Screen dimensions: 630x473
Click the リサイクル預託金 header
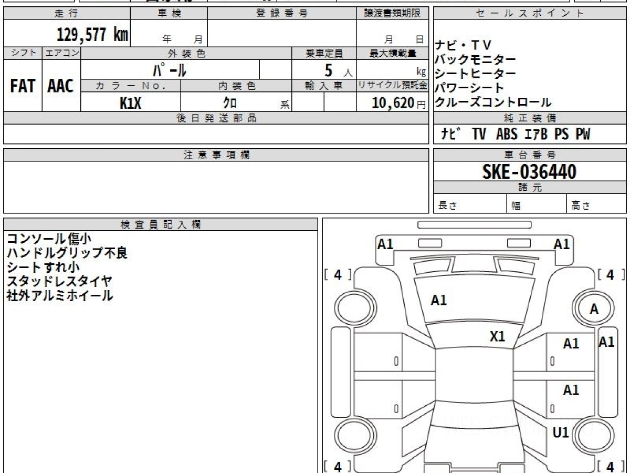coord(393,86)
